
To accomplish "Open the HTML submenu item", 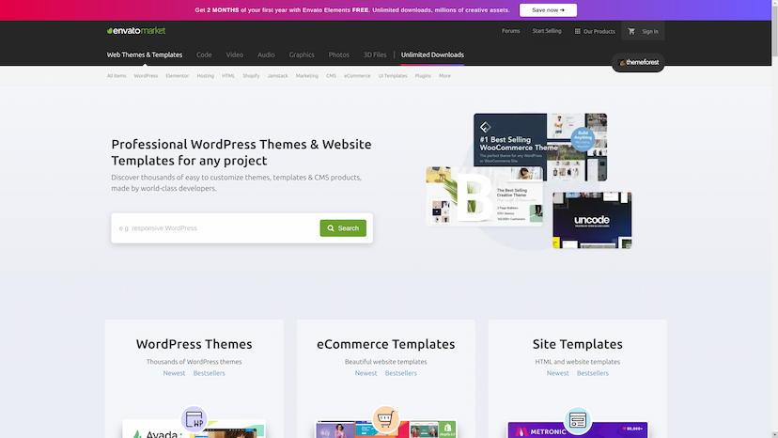I will [228, 76].
